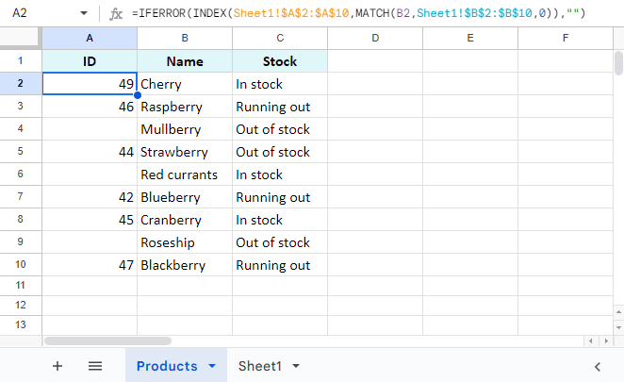This screenshot has width=624, height=382.
Task: Select cell containing 49
Action: 90,84
